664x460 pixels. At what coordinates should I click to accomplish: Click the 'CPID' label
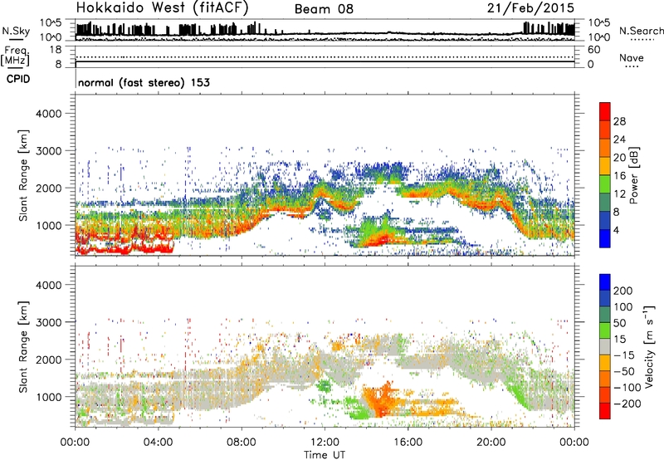[18, 79]
